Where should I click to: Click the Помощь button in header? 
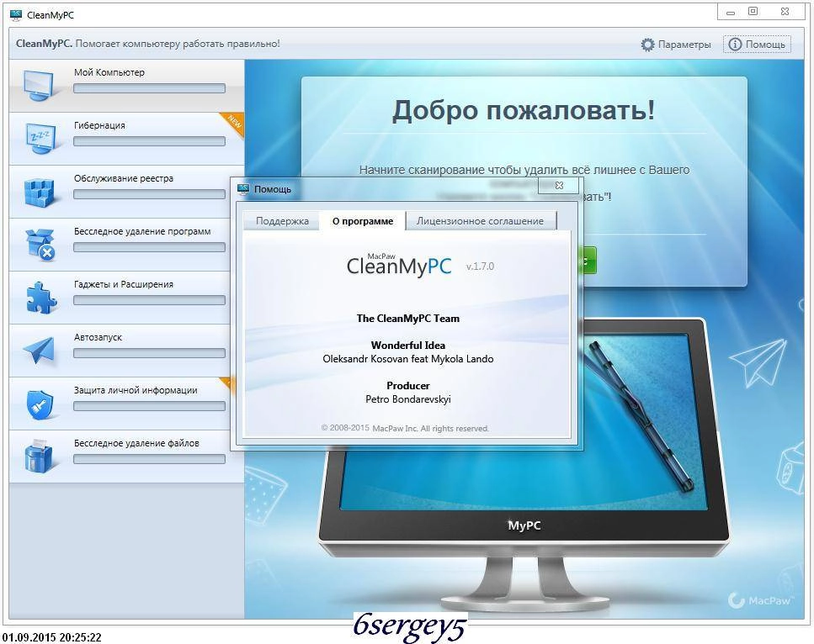758,44
